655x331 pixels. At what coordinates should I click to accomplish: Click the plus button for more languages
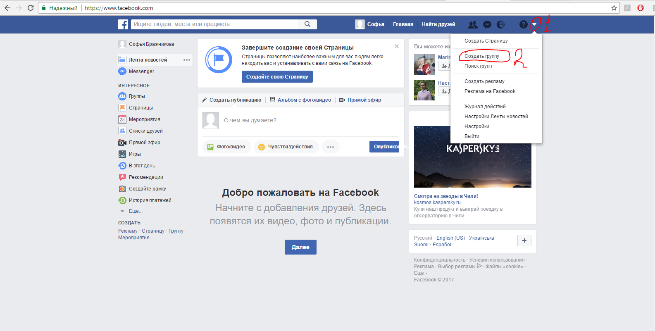(524, 241)
